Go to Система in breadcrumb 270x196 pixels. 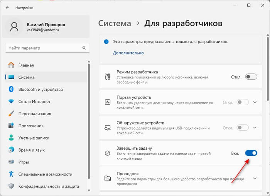pyautogui.click(x=115, y=23)
